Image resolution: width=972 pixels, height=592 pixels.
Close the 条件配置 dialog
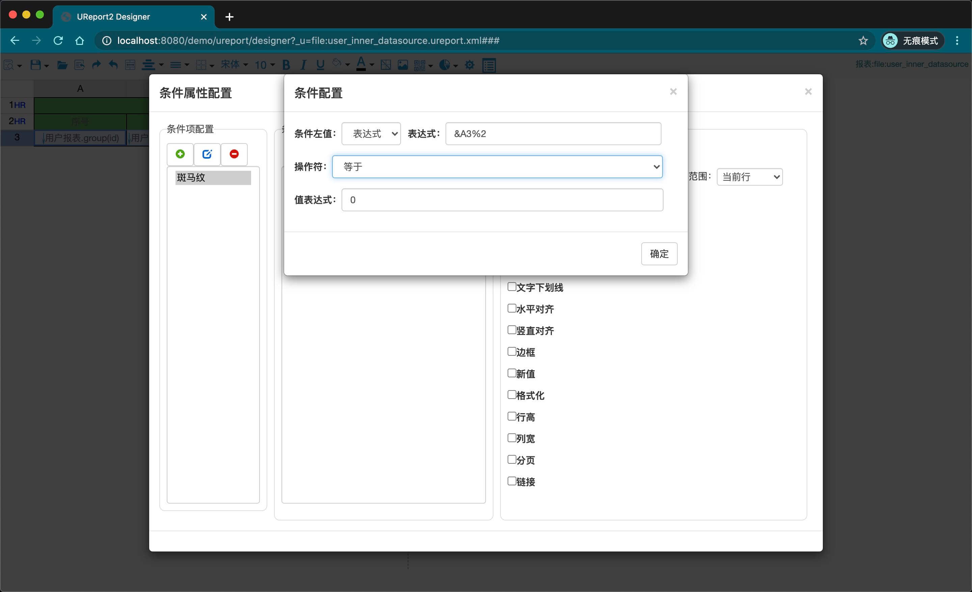tap(673, 91)
